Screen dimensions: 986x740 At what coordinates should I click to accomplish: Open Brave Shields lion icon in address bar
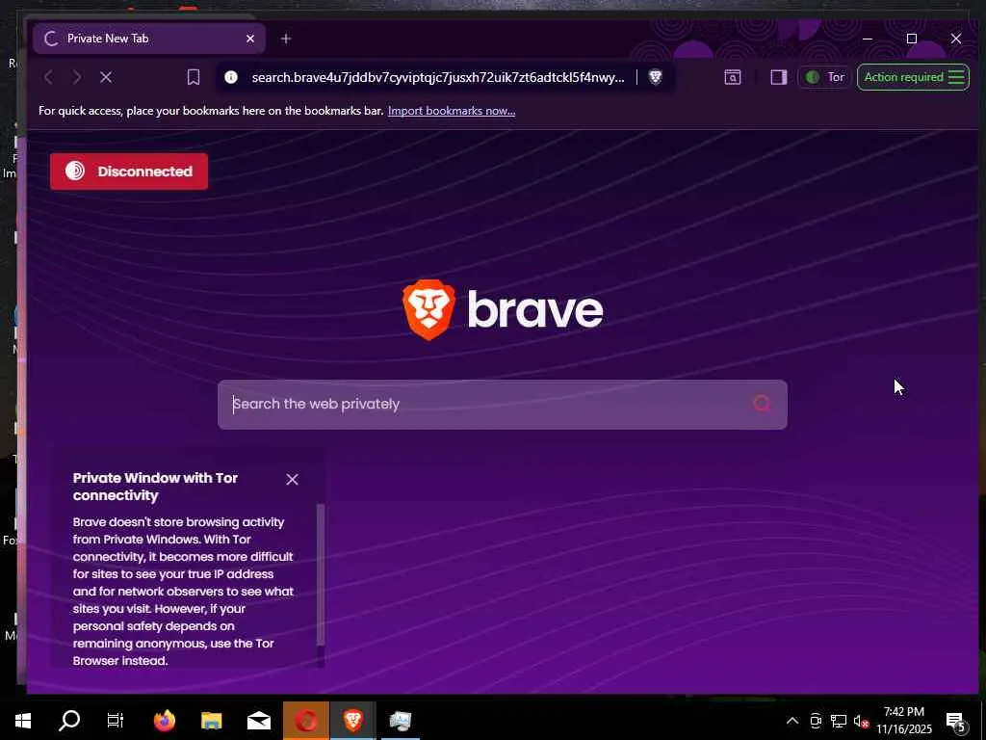(x=655, y=77)
